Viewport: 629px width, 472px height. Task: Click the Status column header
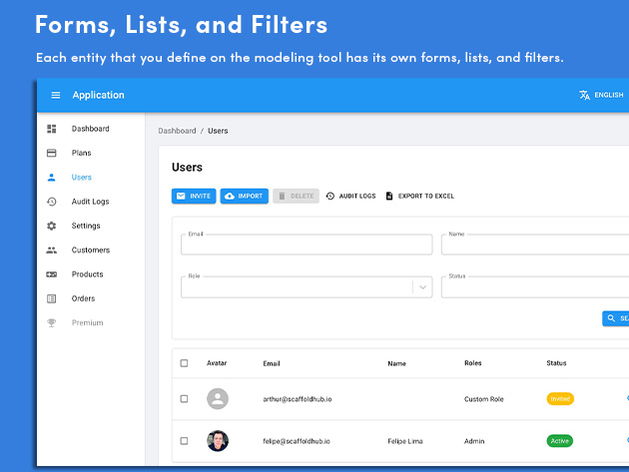556,363
